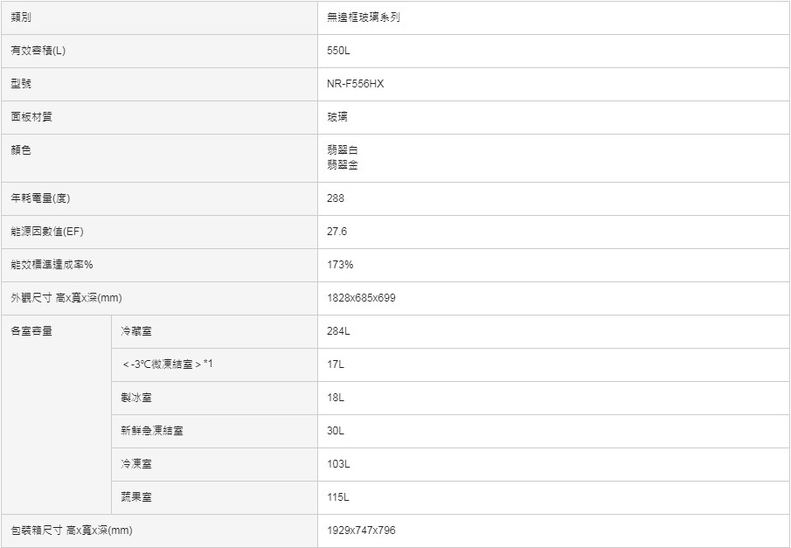Click the 冷藏室 row label
Image resolution: width=791 pixels, height=548 pixels.
click(x=136, y=331)
